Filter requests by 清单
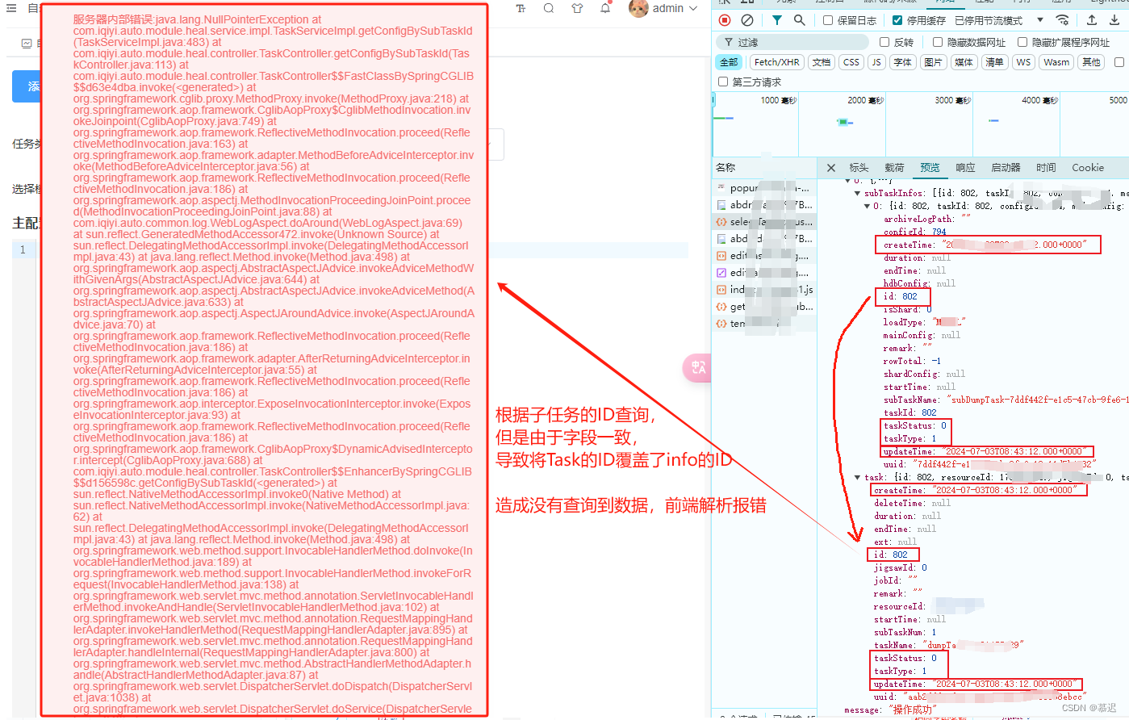Screen dimensions: 1129x720 (x=995, y=62)
